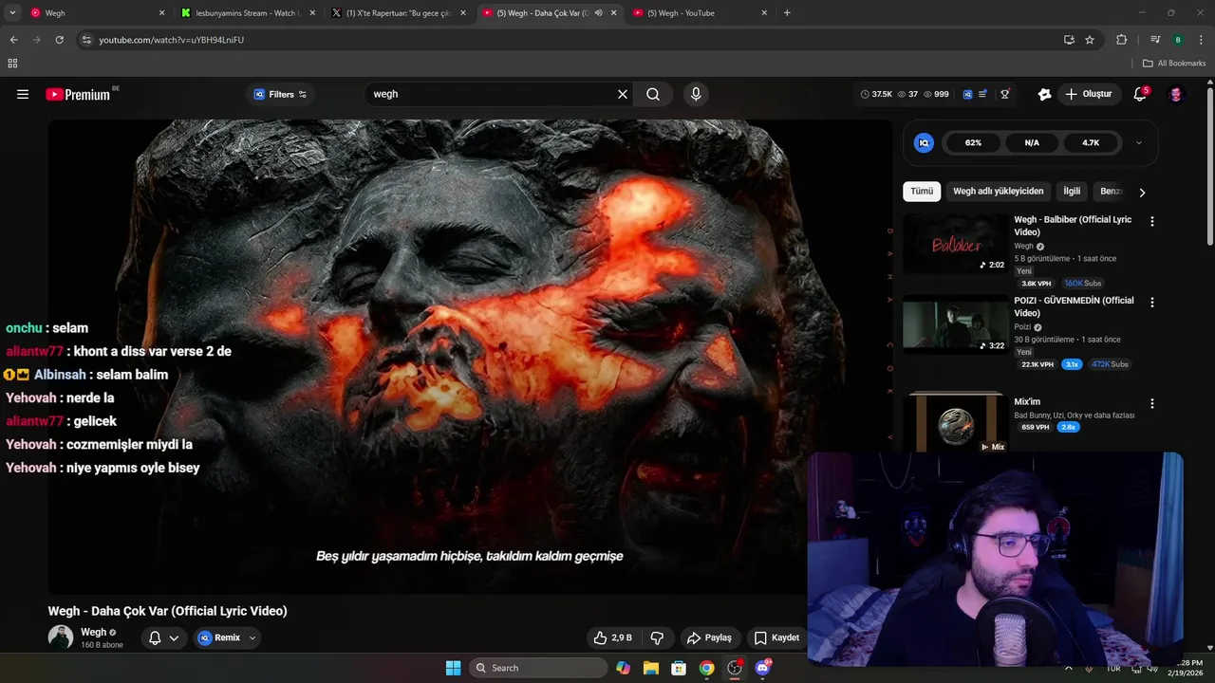Reload the current page
Screen dimensions: 1215x683
59,40
